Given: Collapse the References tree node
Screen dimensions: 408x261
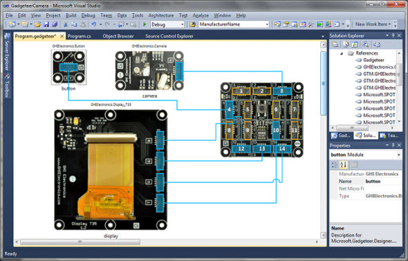Looking at the screenshot, I should tap(342, 53).
